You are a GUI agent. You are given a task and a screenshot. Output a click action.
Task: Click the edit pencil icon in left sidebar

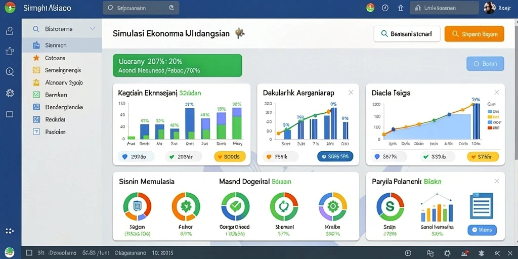(x=10, y=31)
